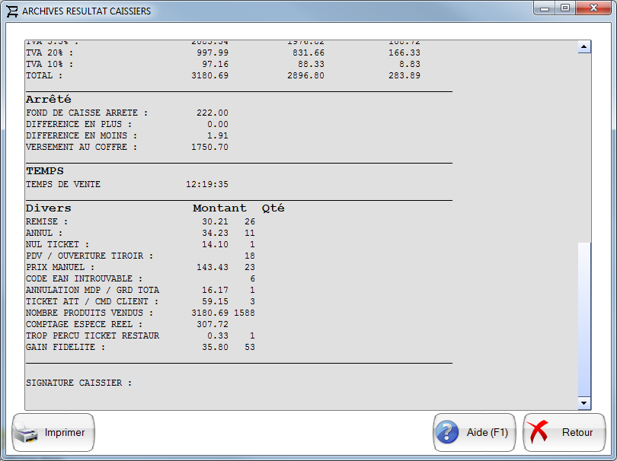Print the report using the Imprimer label

[x=65, y=433]
